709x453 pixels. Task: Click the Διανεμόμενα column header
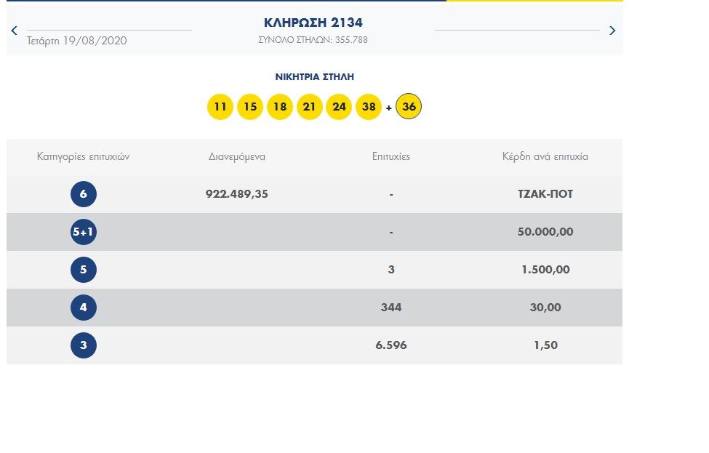point(237,156)
